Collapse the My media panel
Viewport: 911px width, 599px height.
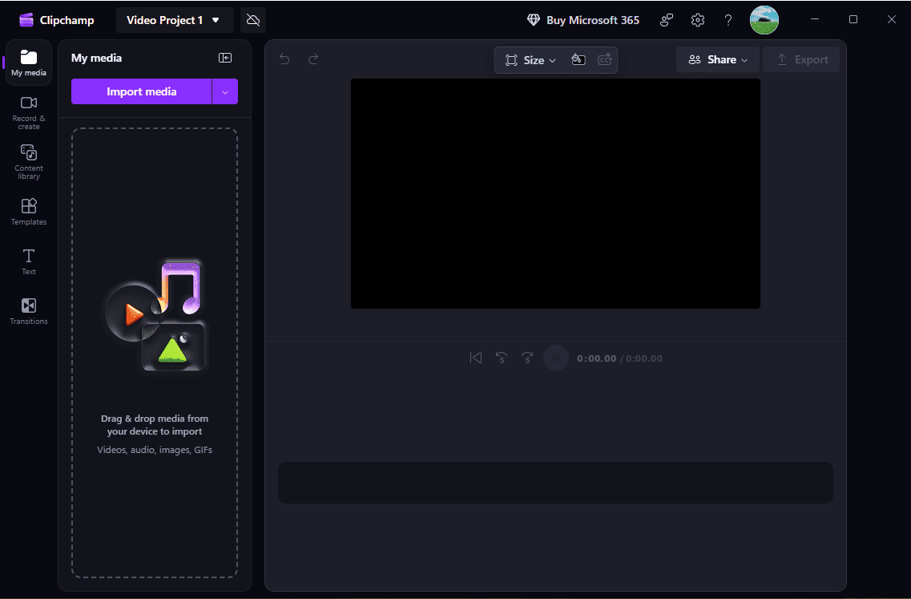(x=225, y=58)
